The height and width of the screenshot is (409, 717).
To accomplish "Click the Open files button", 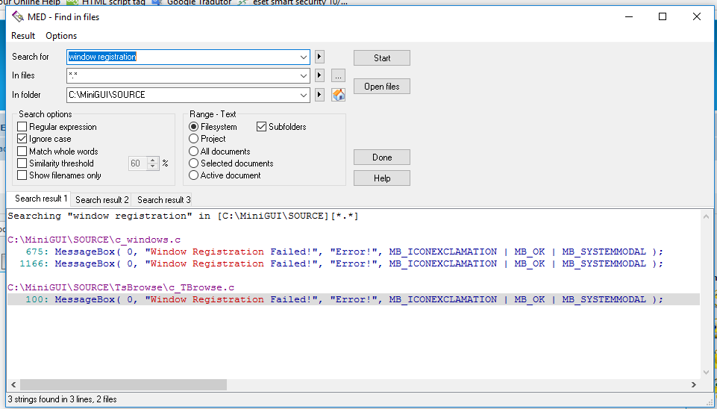I will coord(381,87).
